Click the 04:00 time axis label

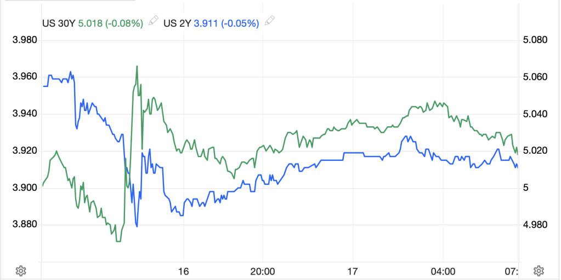tap(443, 271)
